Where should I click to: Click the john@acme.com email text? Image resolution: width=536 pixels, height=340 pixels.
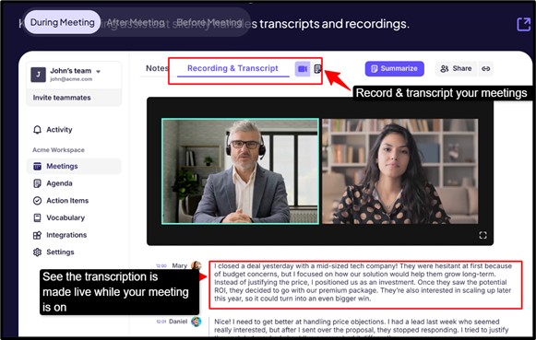click(x=71, y=79)
